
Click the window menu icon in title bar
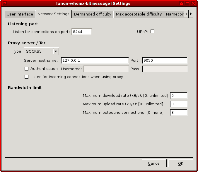[x=5, y=3]
